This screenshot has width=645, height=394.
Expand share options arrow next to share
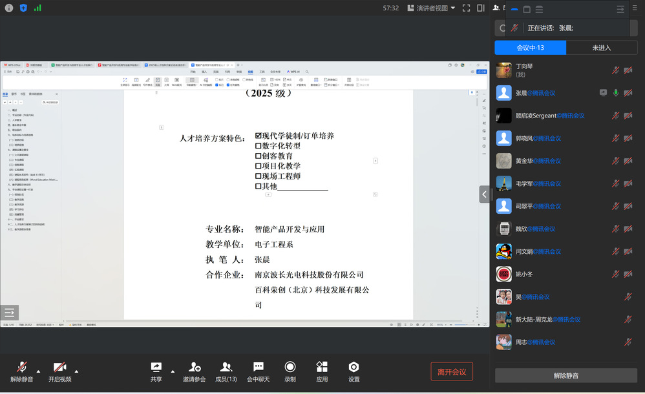172,371
